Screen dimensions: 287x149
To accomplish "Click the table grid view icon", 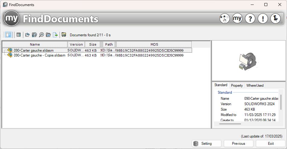I will [x=19, y=35].
